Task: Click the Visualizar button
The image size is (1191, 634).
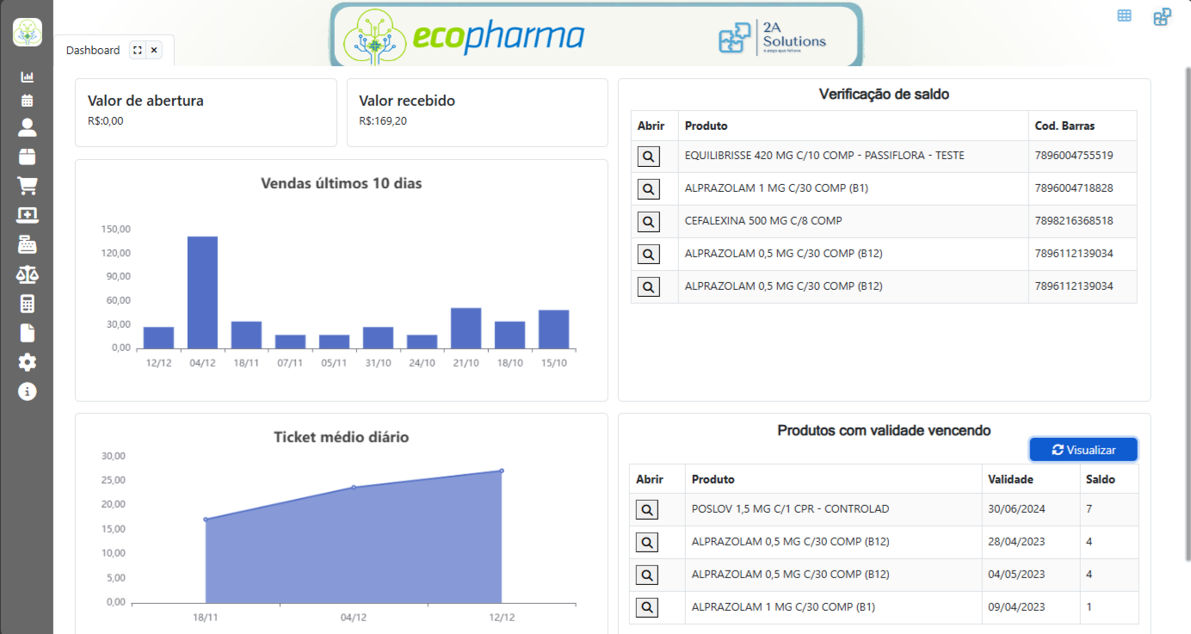Action: 1083,450
